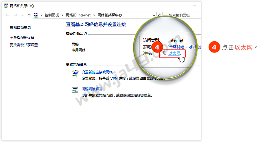This screenshot has height=142, width=259.
Task: Click the Back navigation arrow
Action: pyautogui.click(x=7, y=15)
